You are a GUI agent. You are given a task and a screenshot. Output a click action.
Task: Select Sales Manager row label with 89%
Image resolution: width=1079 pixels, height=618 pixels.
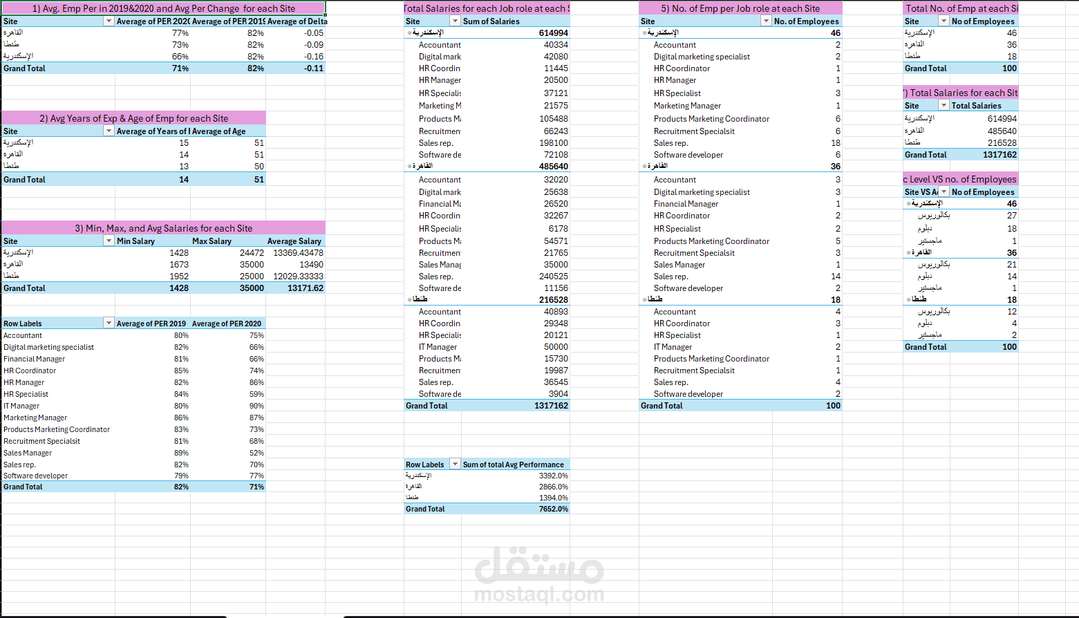tap(58, 453)
